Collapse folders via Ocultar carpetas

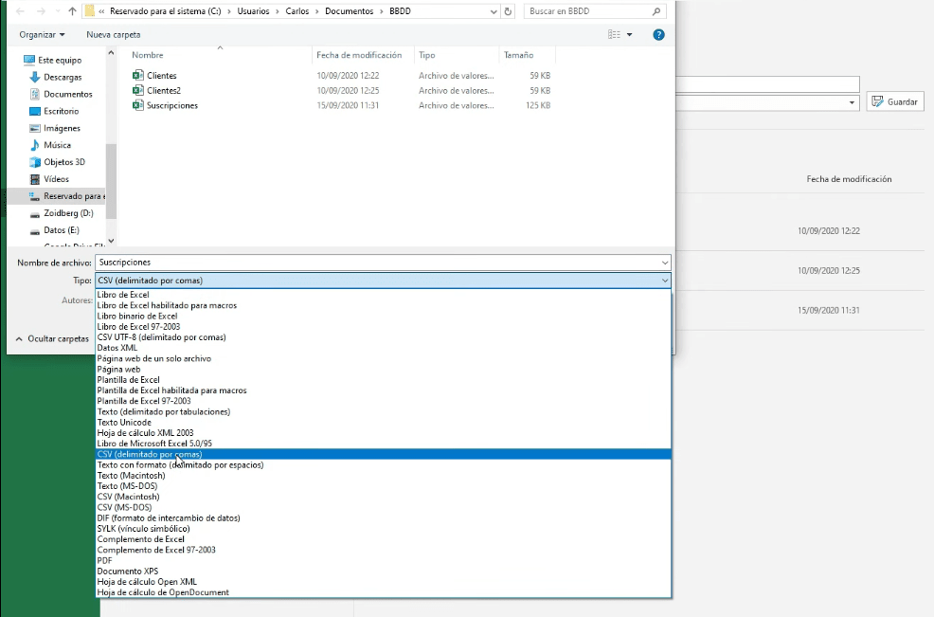(x=52, y=338)
